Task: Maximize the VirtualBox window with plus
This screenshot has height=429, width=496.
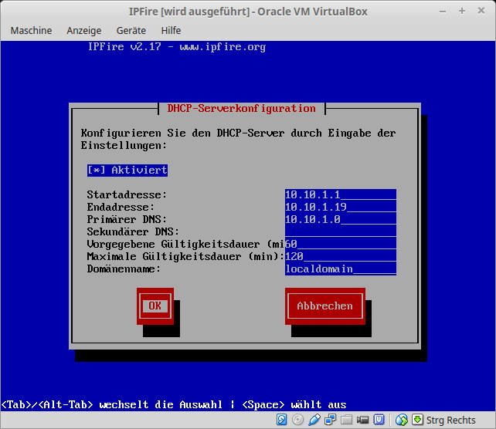Action: [x=462, y=11]
